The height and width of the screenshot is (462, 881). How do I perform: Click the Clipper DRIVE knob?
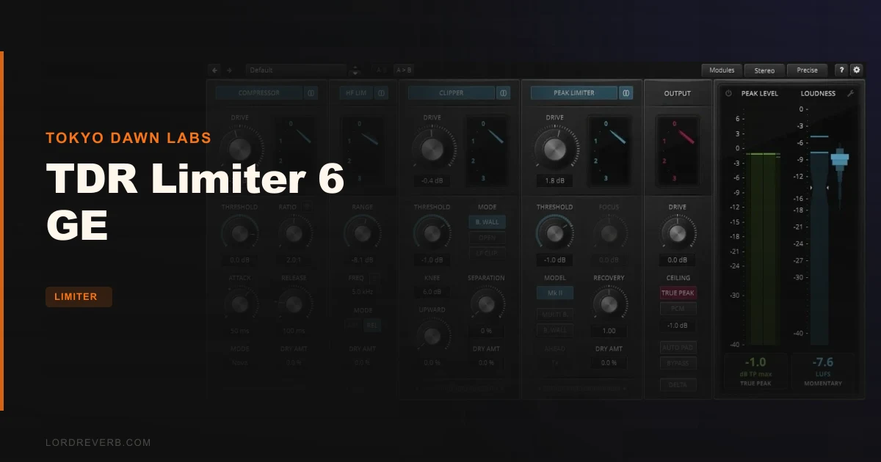(432, 149)
